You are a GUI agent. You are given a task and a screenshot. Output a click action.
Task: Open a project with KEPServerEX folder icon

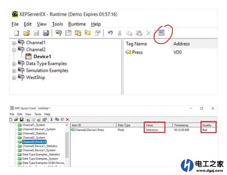click(x=27, y=33)
